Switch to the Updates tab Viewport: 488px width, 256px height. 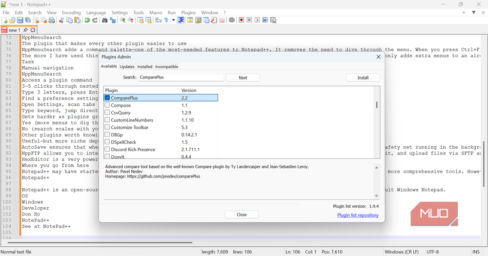127,67
